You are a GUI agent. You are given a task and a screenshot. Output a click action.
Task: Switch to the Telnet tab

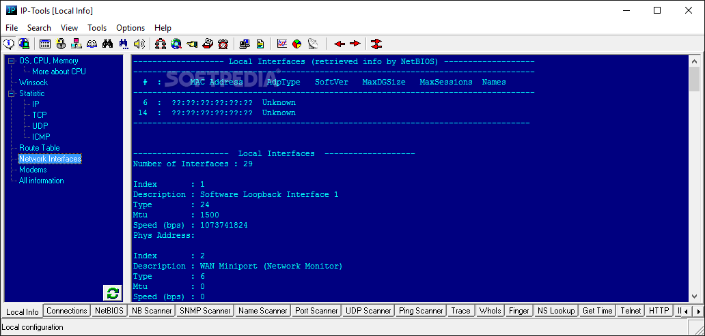tap(631, 310)
